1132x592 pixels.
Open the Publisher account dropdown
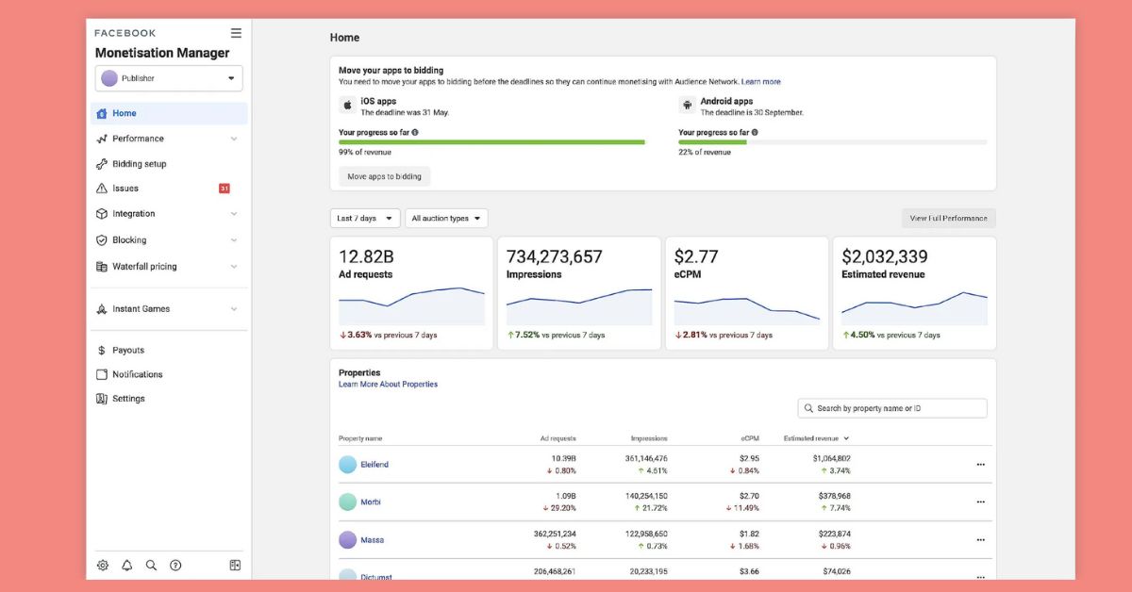(x=169, y=78)
